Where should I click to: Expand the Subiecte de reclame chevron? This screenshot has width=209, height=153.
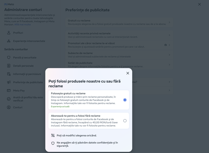pyautogui.click(x=169, y=55)
